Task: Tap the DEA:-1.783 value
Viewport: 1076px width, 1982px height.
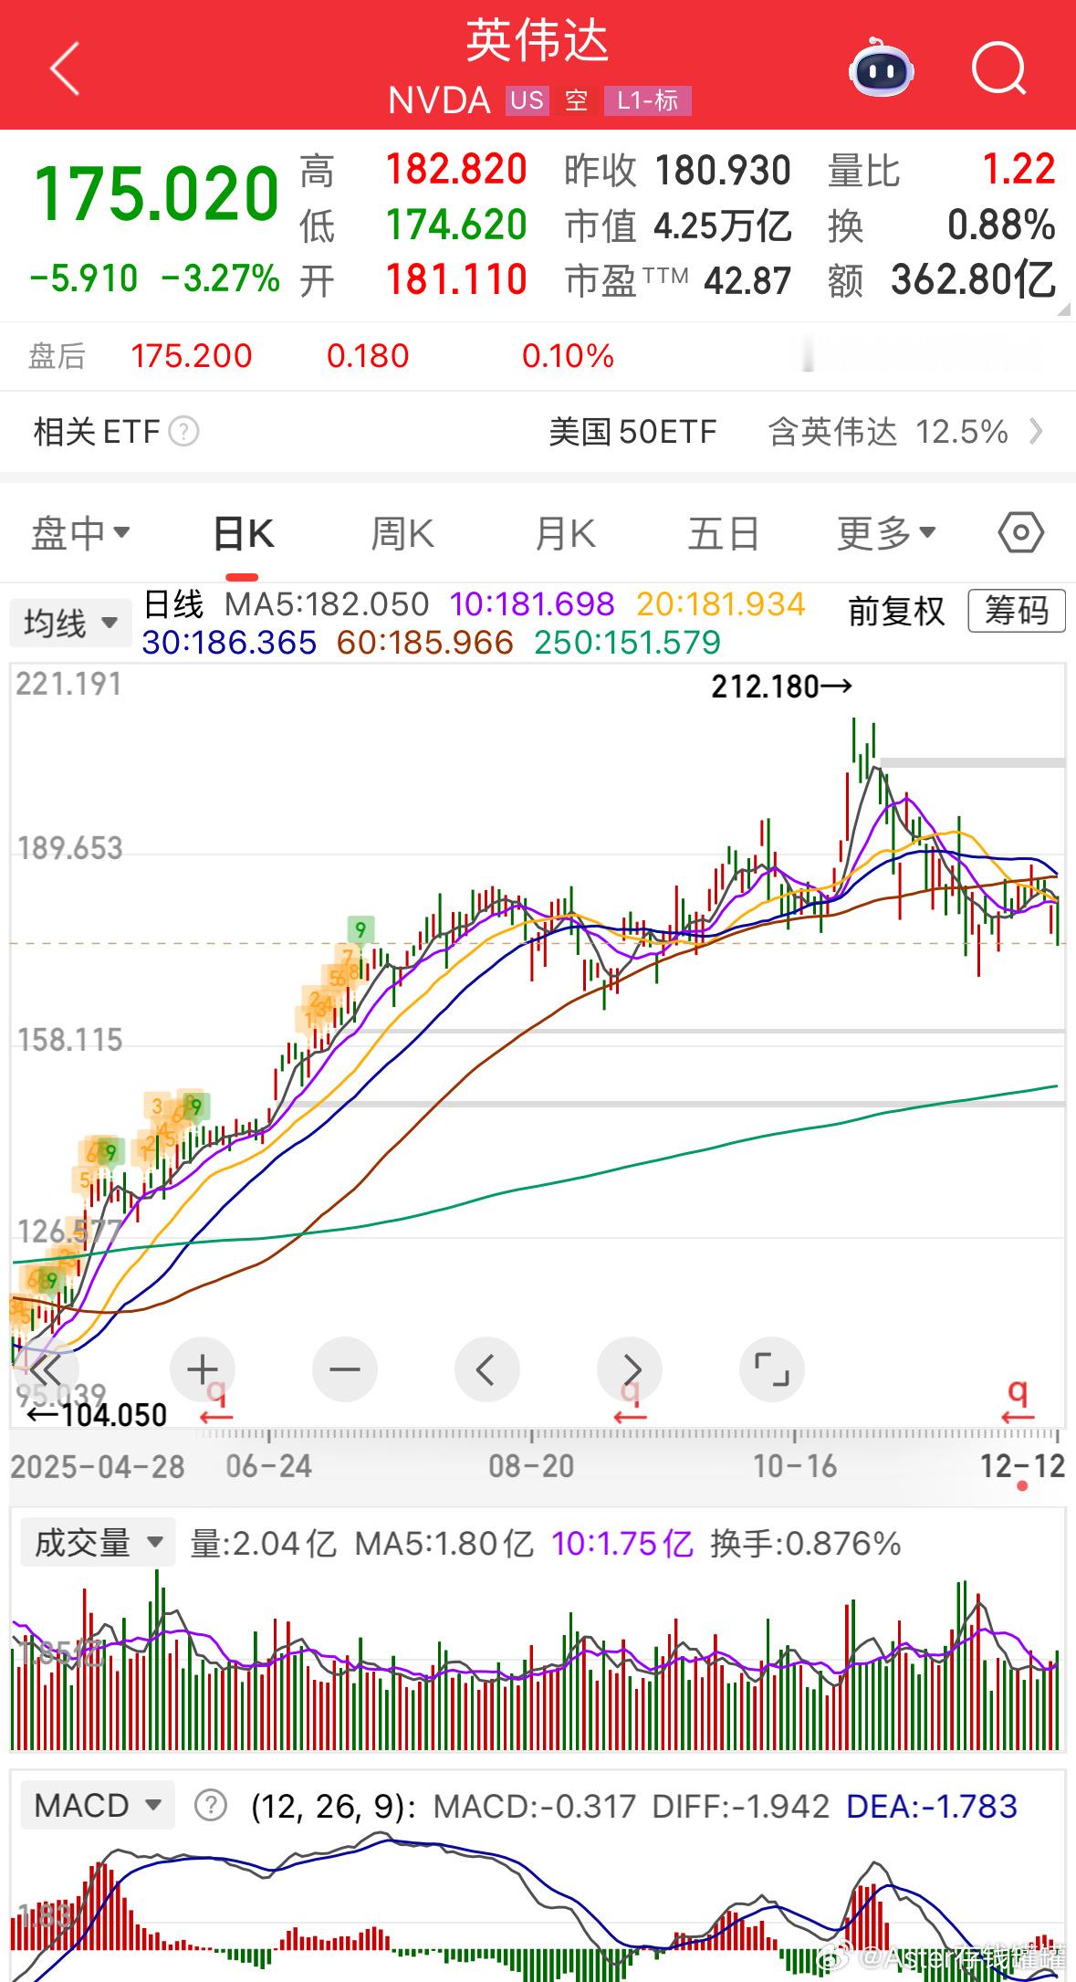Action: (x=932, y=1806)
